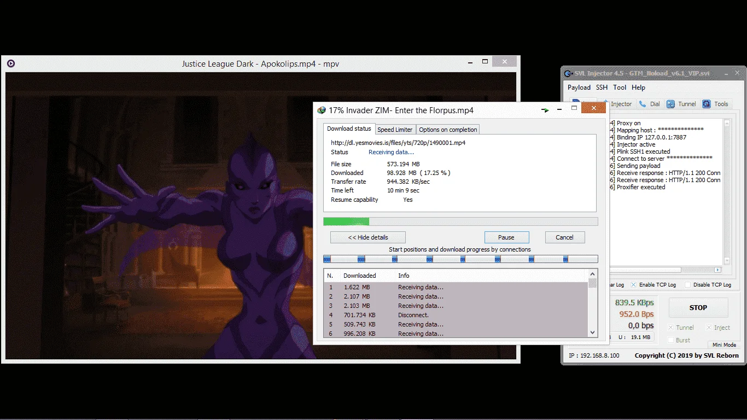Select connection row 6 with 996.208 KB
The height and width of the screenshot is (420, 747).
[456, 333]
